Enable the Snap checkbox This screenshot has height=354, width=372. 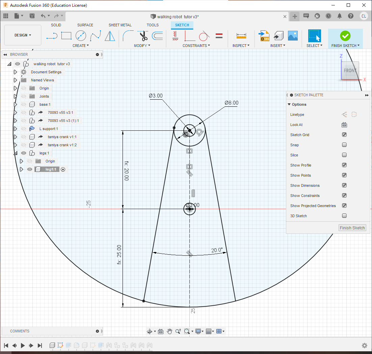[x=344, y=145]
